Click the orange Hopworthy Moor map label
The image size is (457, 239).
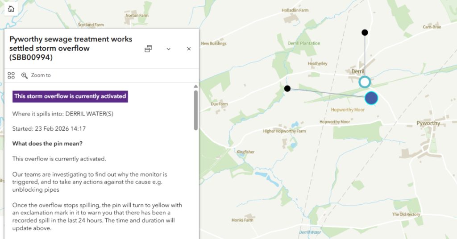(348, 110)
